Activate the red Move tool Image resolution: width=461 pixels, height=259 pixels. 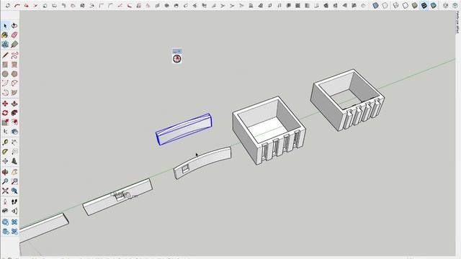coord(5,104)
